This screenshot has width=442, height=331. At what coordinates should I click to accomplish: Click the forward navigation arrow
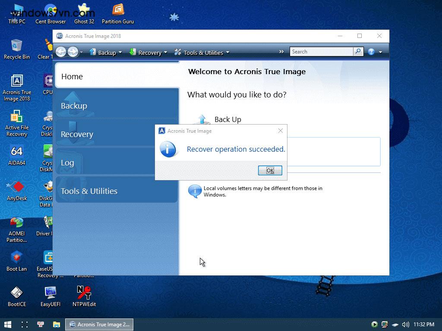tap(72, 52)
